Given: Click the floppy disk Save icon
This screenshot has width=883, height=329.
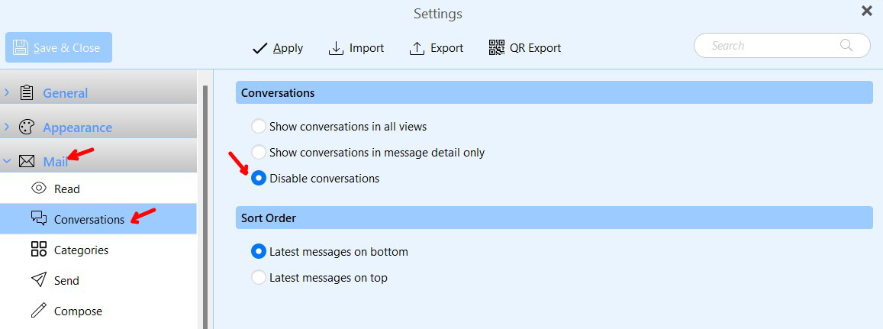Looking at the screenshot, I should [x=21, y=47].
